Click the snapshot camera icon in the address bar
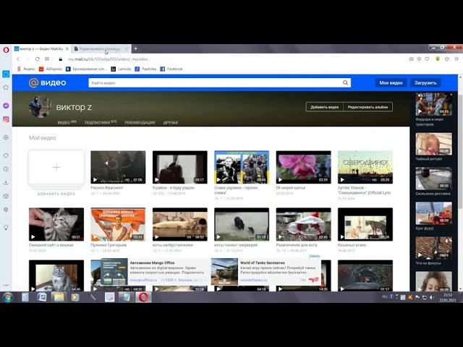Image resolution: width=463 pixels, height=347 pixels. 412,59
